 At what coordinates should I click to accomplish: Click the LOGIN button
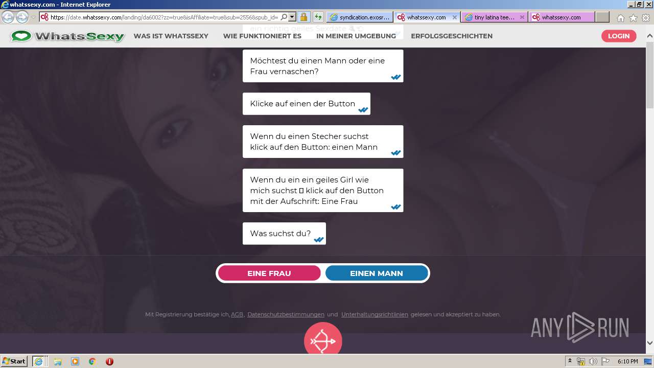[619, 36]
